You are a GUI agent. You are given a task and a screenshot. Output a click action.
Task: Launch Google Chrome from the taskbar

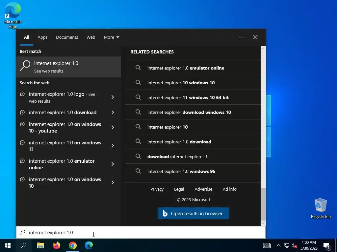click(73, 245)
